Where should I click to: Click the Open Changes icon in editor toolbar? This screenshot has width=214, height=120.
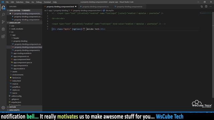pos(202,7)
